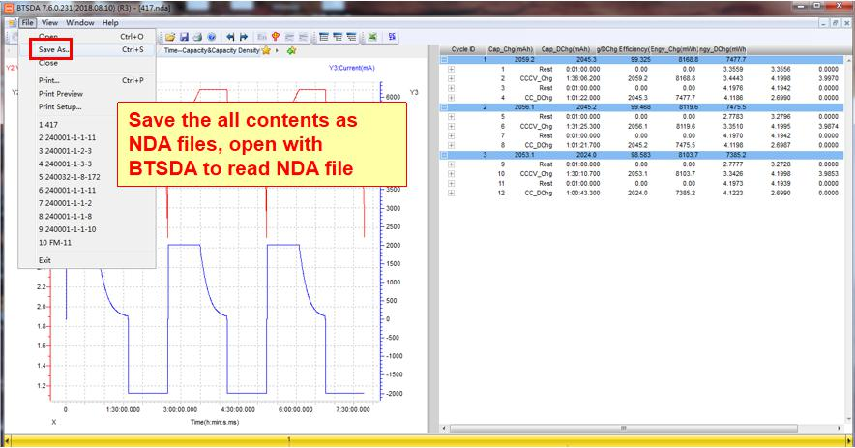
Task: Open the Help menu
Action: (x=110, y=23)
